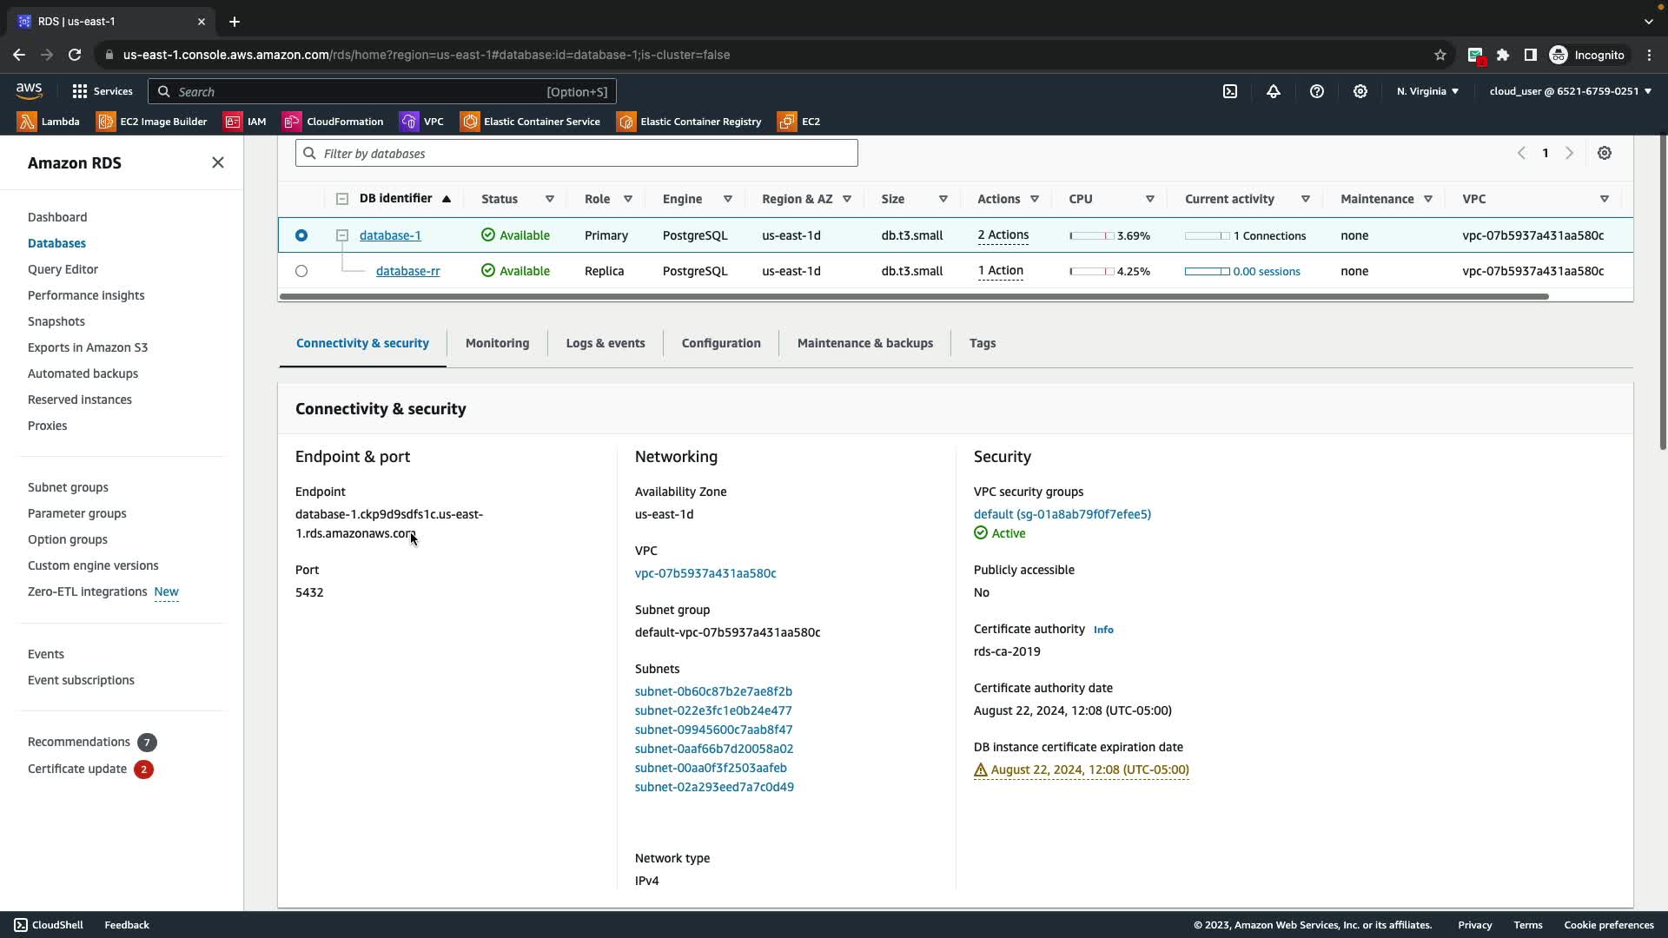The width and height of the screenshot is (1668, 938).
Task: Open the cloud_user account dropdown
Action: click(x=1570, y=91)
